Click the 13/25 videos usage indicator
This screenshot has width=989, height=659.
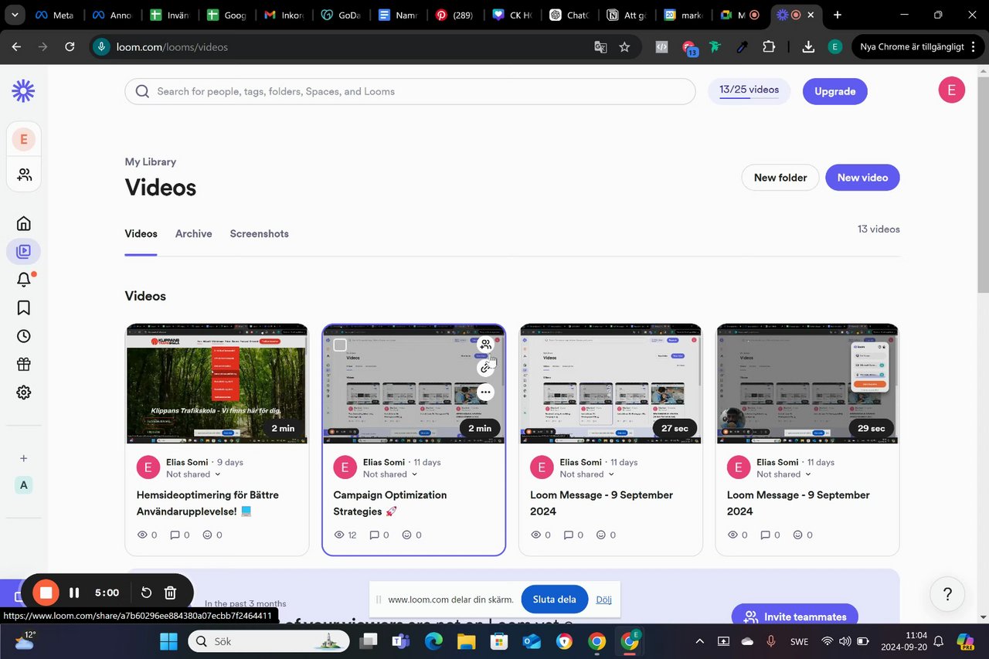pyautogui.click(x=749, y=90)
